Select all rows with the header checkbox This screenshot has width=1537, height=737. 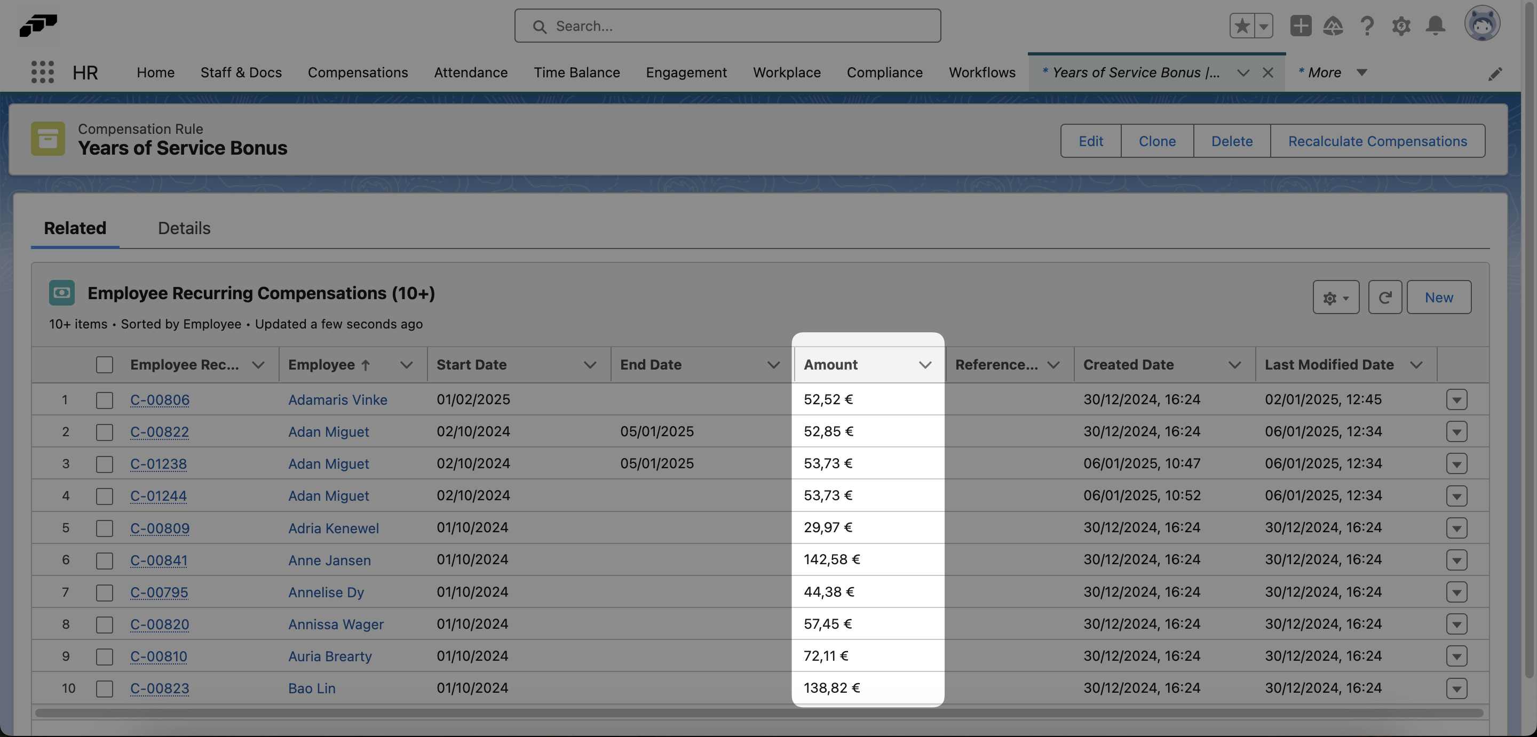pyautogui.click(x=105, y=364)
